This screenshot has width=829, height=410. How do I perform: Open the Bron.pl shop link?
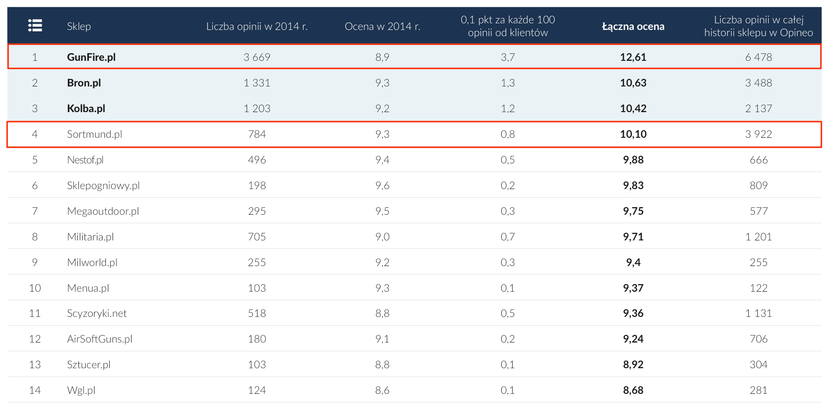[84, 83]
